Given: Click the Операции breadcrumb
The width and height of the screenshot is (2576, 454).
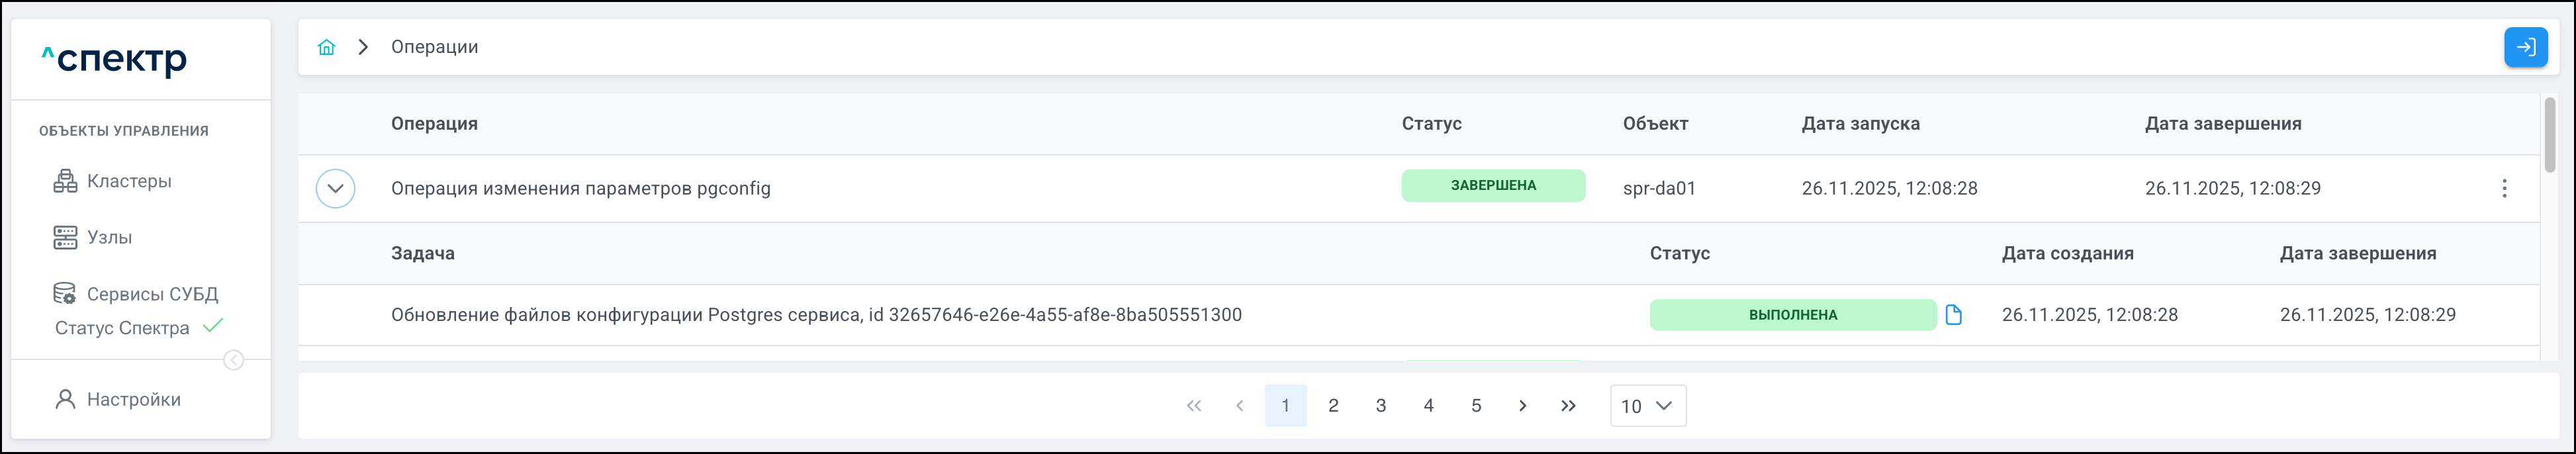Looking at the screenshot, I should coord(434,47).
